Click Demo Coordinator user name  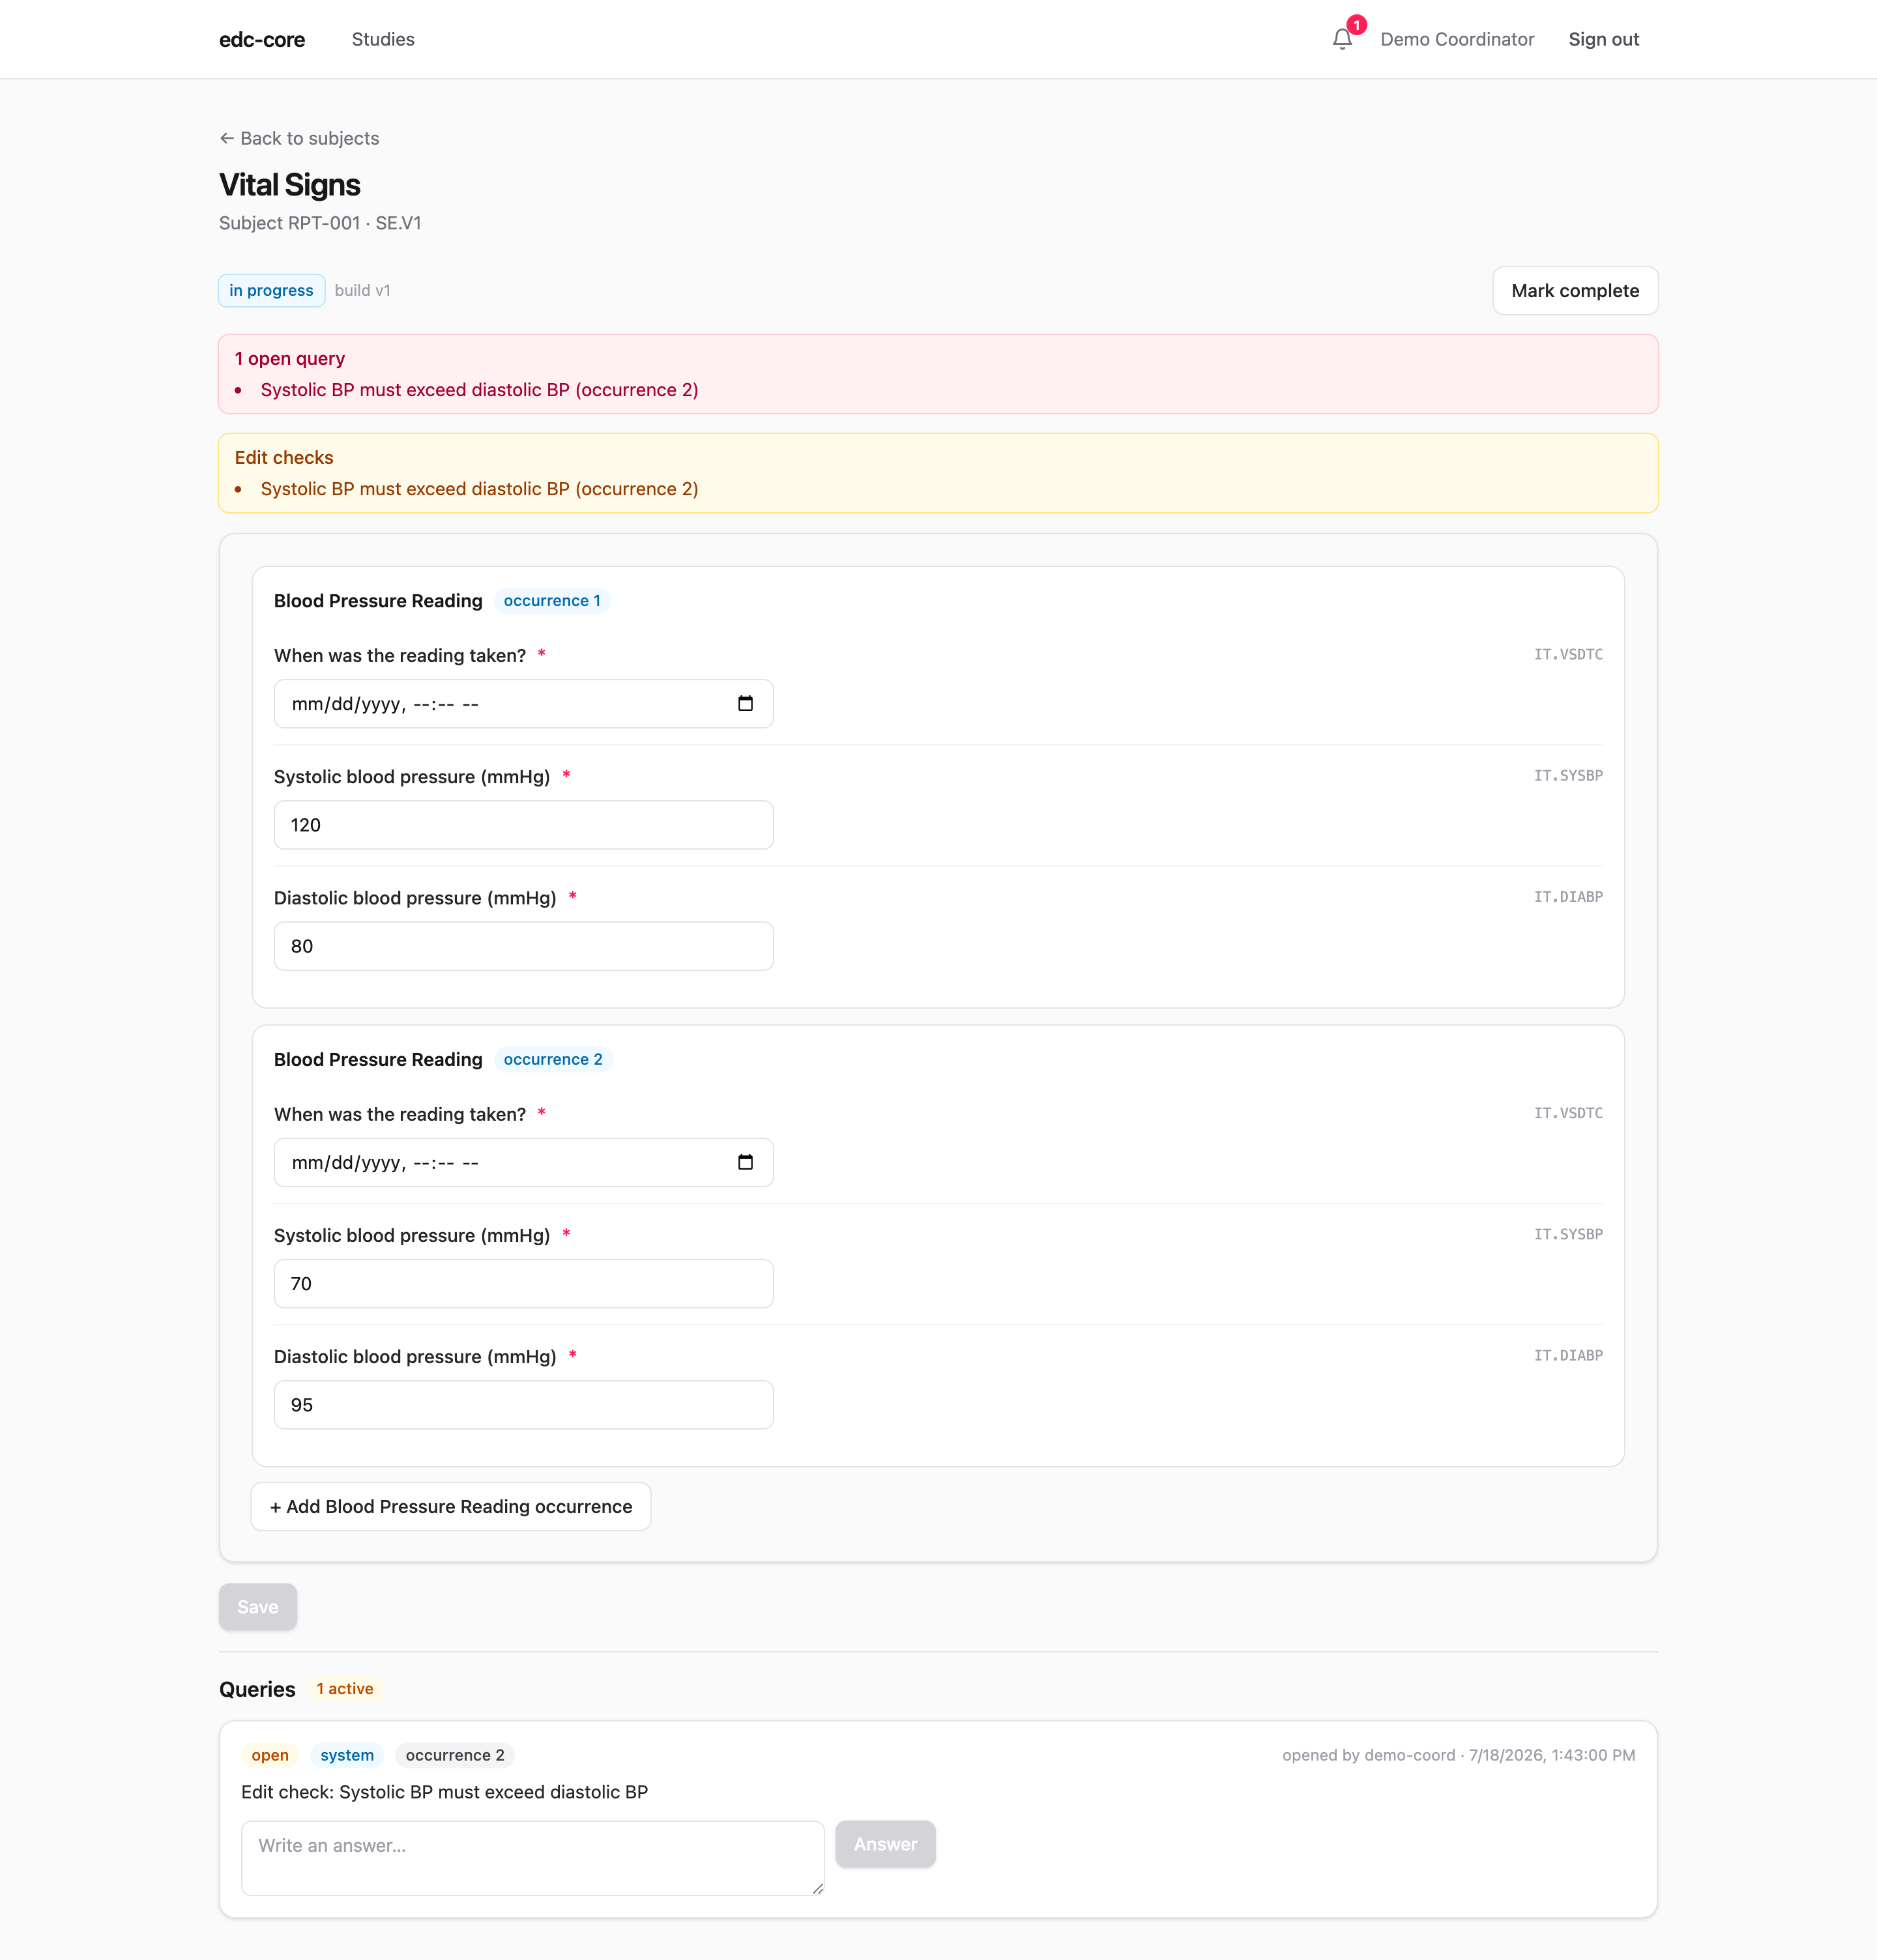(x=1457, y=39)
